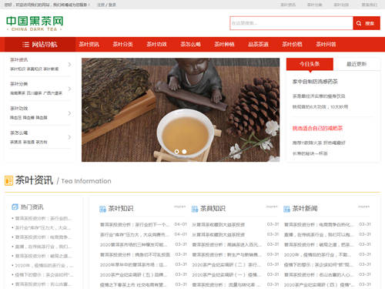This screenshot has width=385, height=289.
Task: Open 热门资讯 item 2020年，疫情后的茶行业
Action: [44, 265]
